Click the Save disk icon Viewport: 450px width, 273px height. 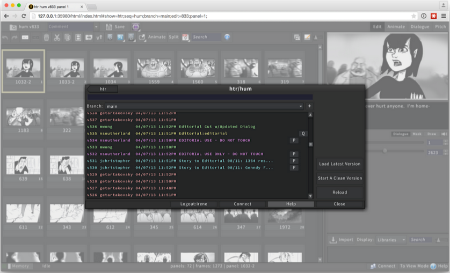click(108, 27)
